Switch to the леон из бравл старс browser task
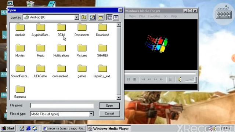Screen dimensions: 235x132 64,128
